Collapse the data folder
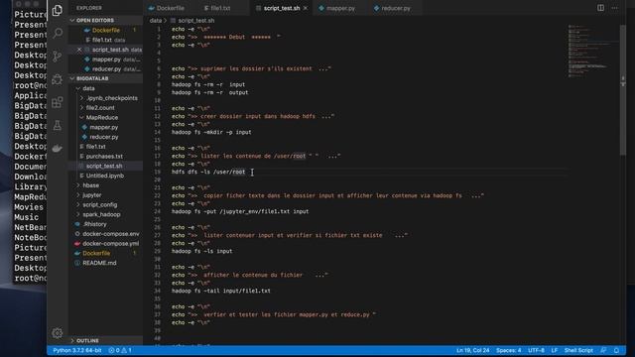This screenshot has height=357, width=635. tap(106, 88)
